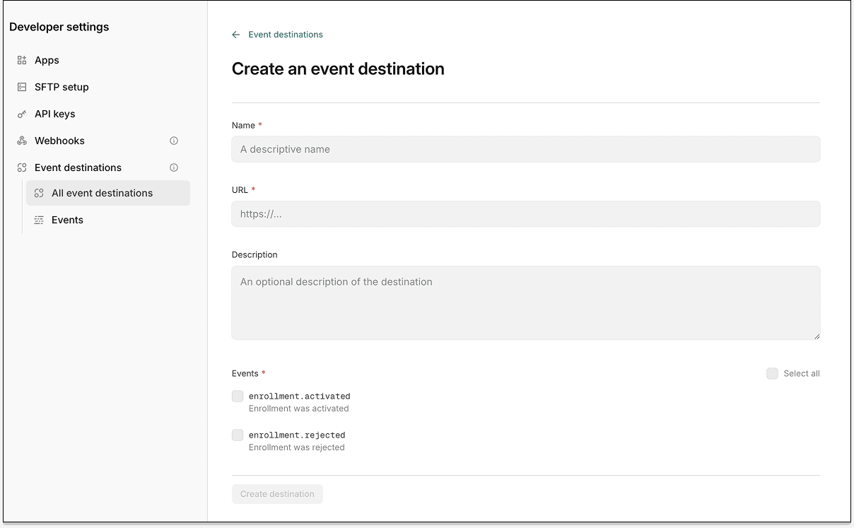This screenshot has height=528, width=854.
Task: Click the Event destinations sidebar icon
Action: (x=21, y=168)
